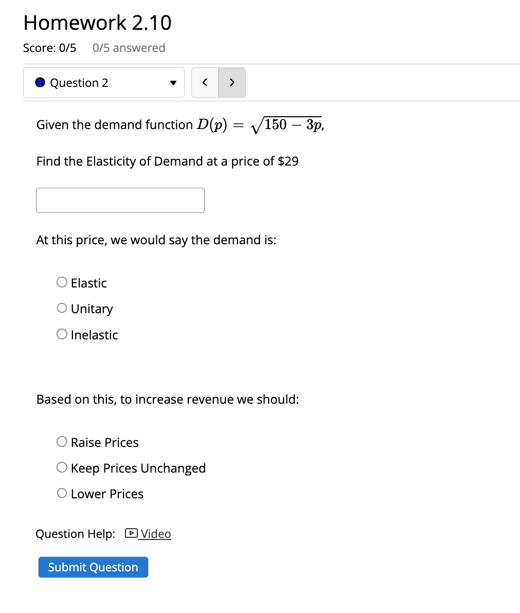This screenshot has width=520, height=613.
Task: Select the Elastic option
Action: [x=62, y=282]
